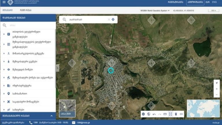
Task: Click the tools icon for საკადასტრო მონაცემები
Action: click(x=9, y=102)
